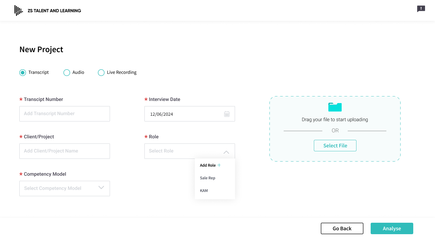Select the Transcript radio button
Viewport: 435px width, 239px height.
[x=23, y=73]
